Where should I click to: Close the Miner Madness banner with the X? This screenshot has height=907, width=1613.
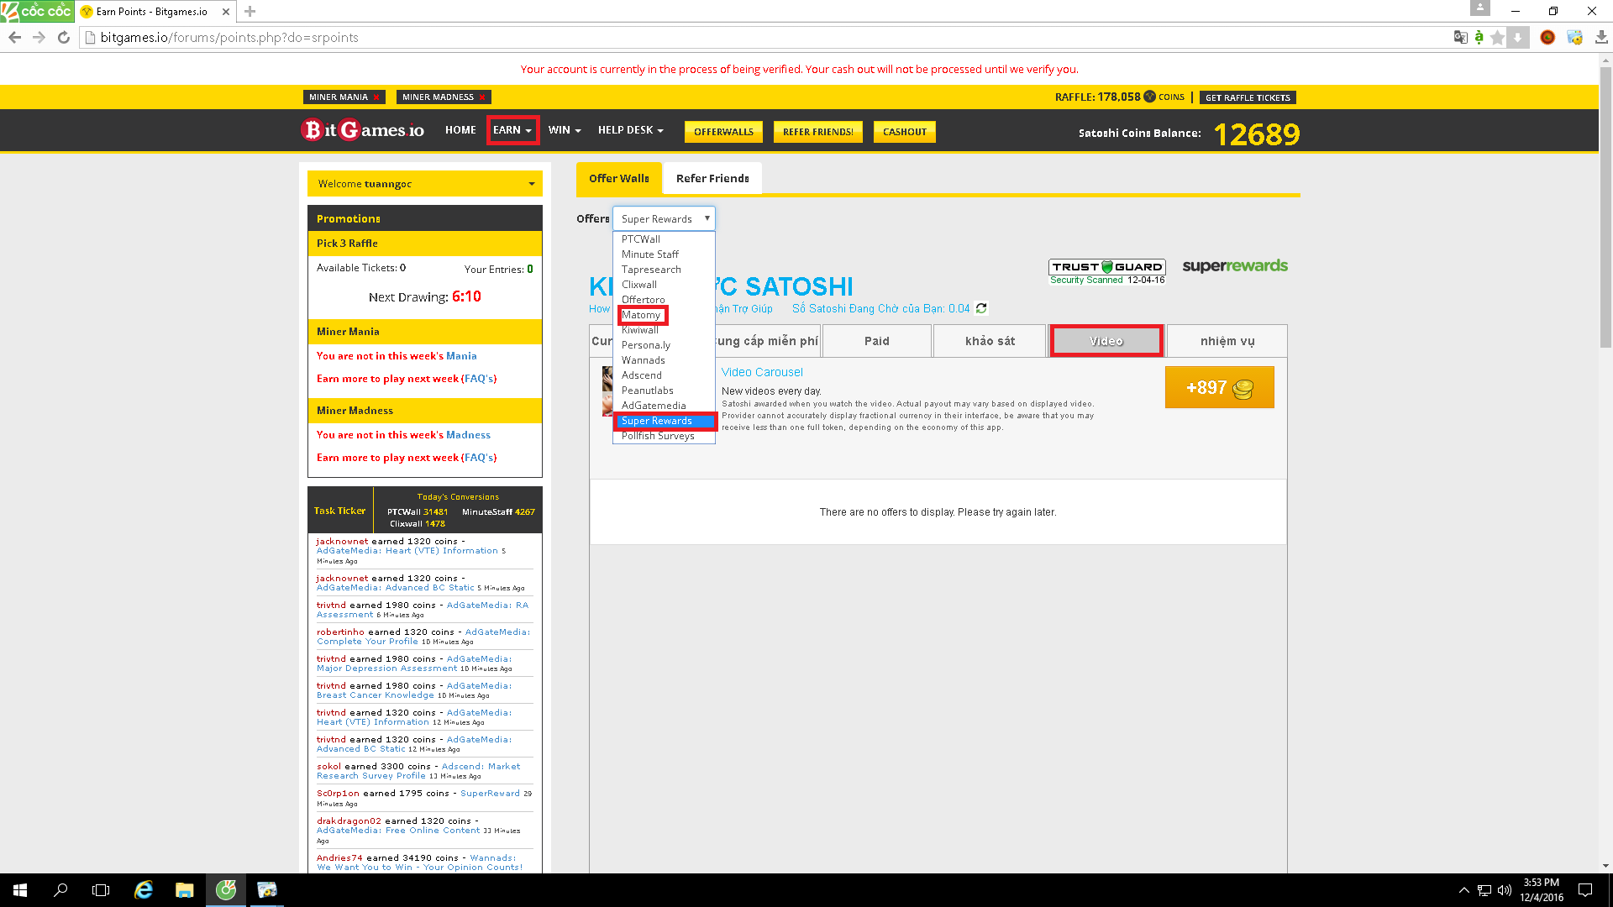click(482, 97)
